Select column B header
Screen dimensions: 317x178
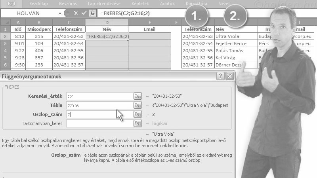pos(39,23)
